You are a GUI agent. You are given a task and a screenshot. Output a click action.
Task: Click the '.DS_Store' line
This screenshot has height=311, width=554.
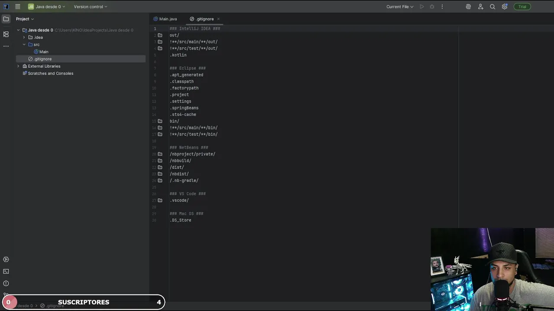[180, 220]
